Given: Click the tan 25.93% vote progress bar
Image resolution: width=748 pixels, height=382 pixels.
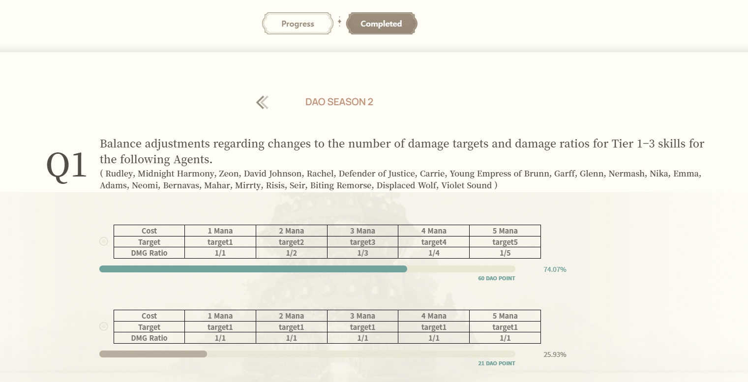Looking at the screenshot, I should (153, 354).
